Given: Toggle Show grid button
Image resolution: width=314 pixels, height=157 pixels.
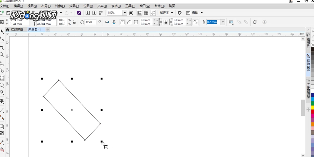Looking at the screenshot, I should click(146, 13).
